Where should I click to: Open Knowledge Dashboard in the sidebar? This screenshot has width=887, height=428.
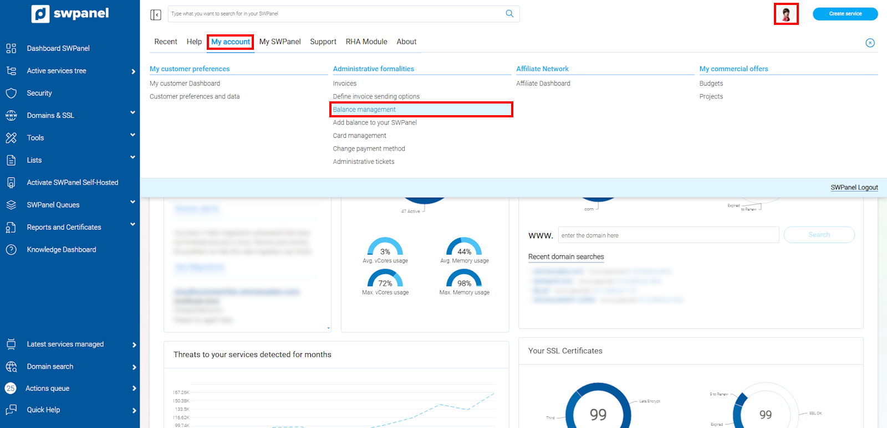point(62,250)
